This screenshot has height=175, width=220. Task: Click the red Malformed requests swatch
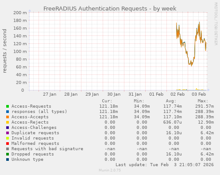coord(8,144)
